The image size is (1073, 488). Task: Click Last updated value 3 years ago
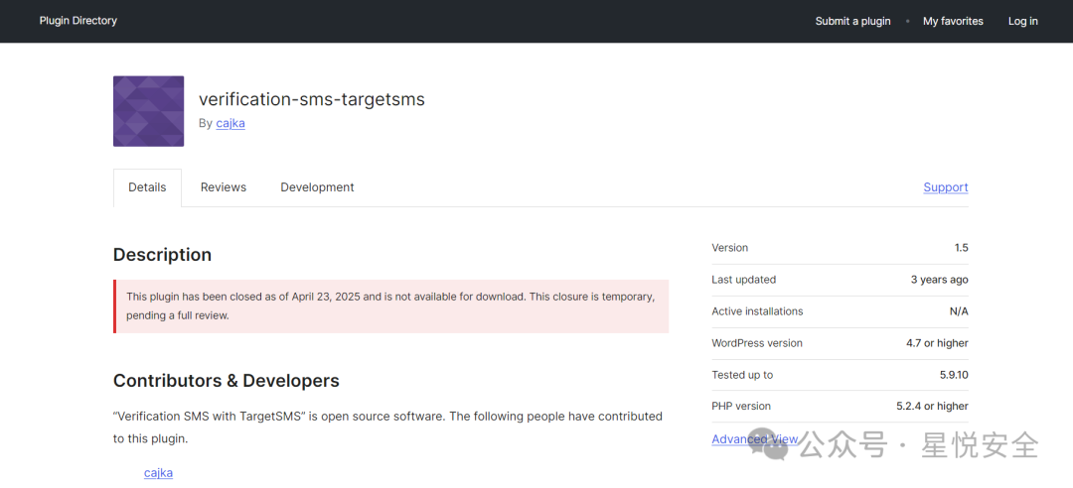click(x=940, y=280)
